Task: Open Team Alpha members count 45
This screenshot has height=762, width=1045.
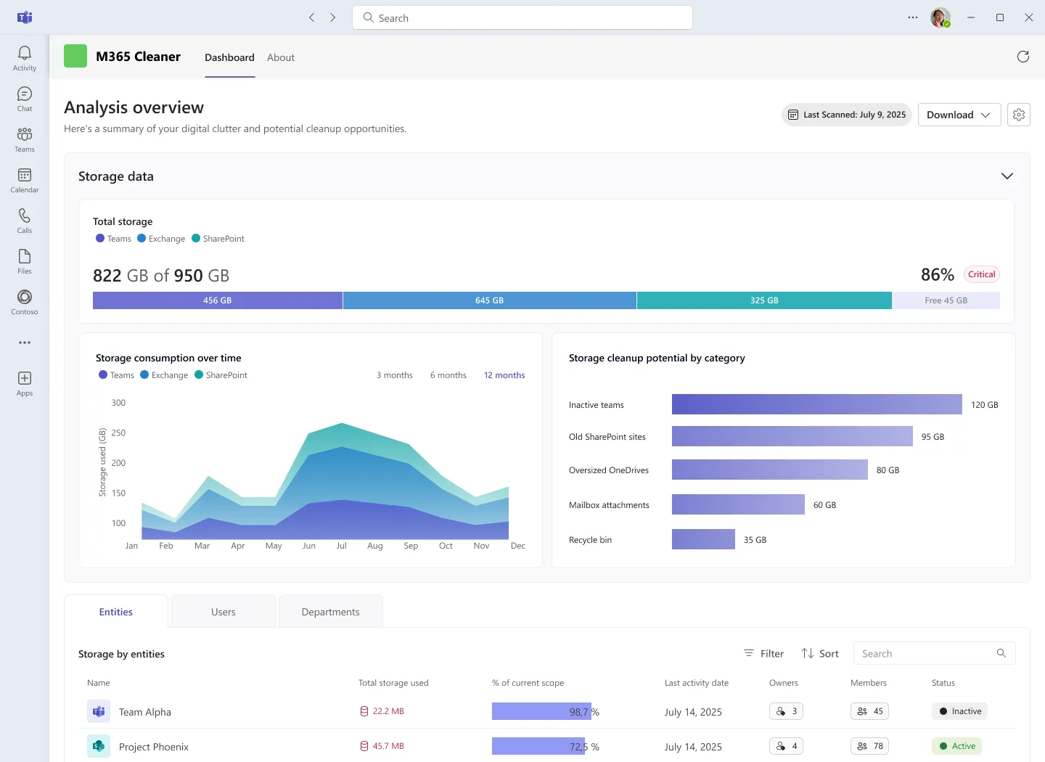Action: click(869, 711)
